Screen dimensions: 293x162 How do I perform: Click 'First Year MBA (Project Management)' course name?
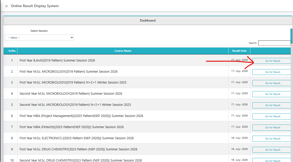81,116
